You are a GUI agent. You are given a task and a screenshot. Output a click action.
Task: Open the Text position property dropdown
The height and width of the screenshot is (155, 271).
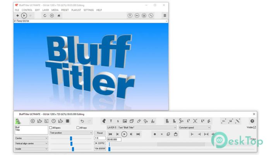pos(71,133)
